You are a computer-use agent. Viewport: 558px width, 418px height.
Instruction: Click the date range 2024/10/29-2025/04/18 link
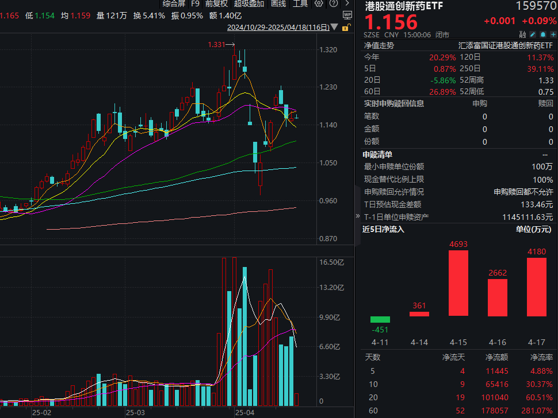click(x=278, y=28)
